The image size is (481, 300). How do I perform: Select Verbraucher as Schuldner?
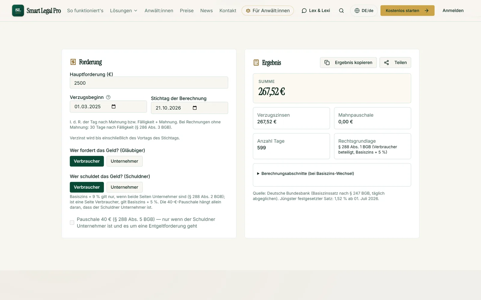click(87, 187)
